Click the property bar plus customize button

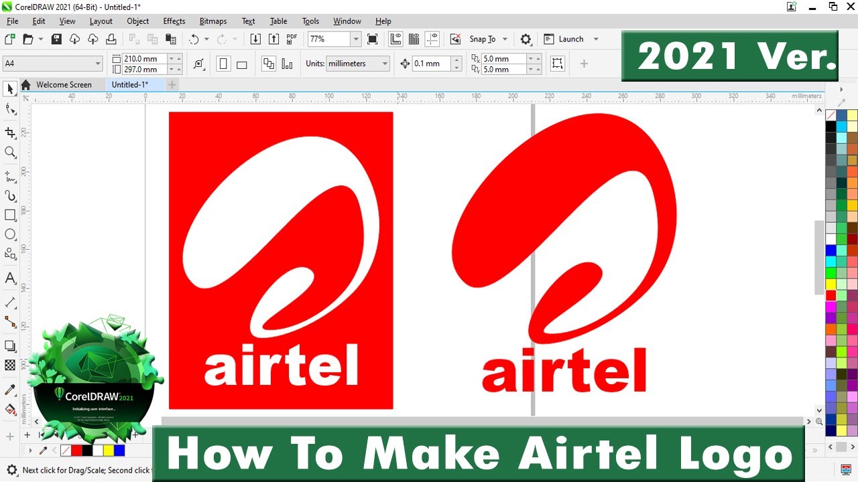tap(584, 64)
